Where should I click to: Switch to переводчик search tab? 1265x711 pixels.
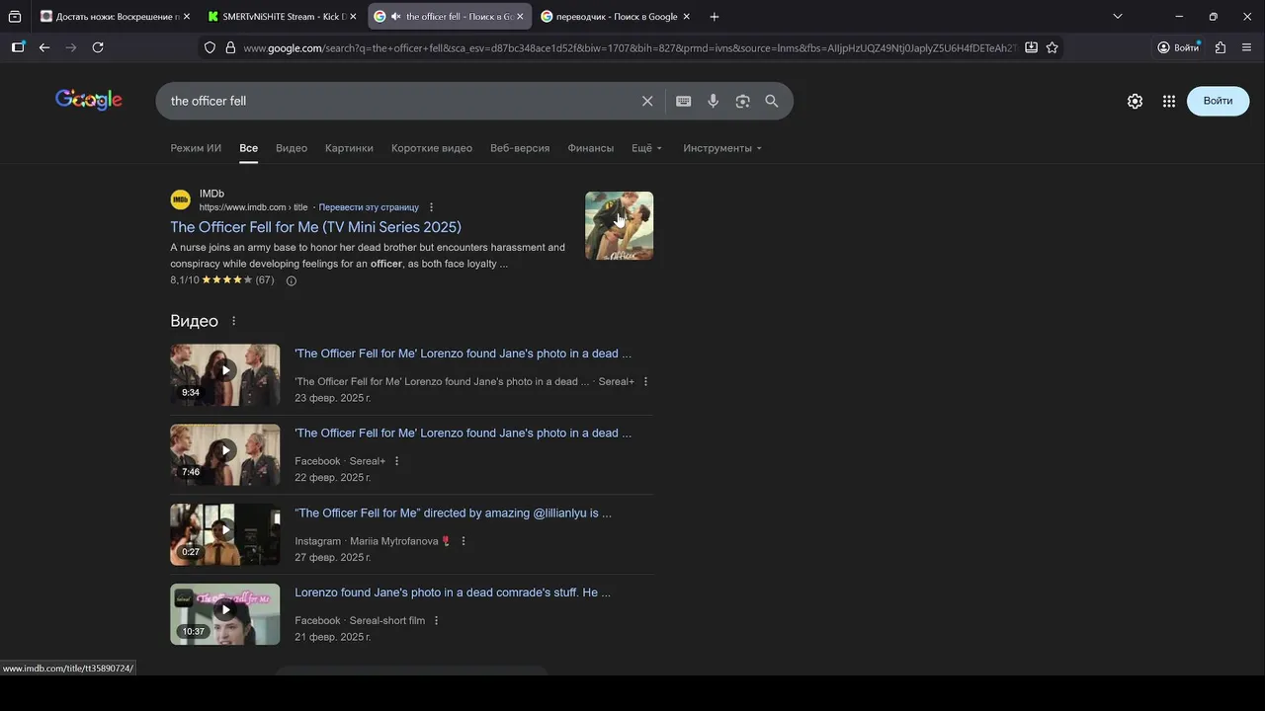coord(615,17)
